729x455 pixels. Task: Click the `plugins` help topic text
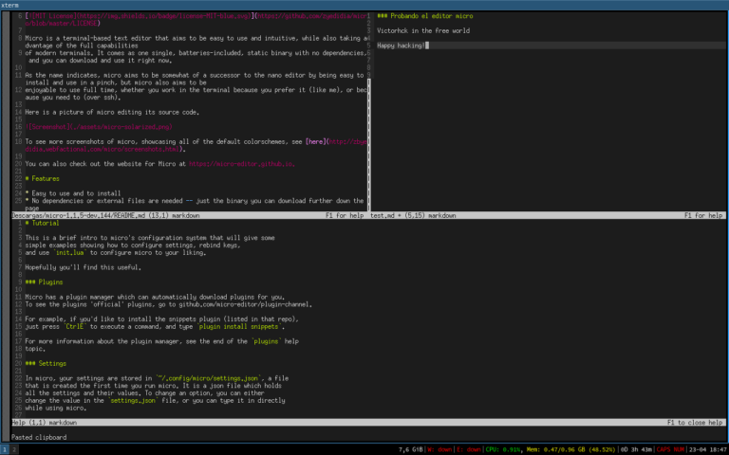268,341
